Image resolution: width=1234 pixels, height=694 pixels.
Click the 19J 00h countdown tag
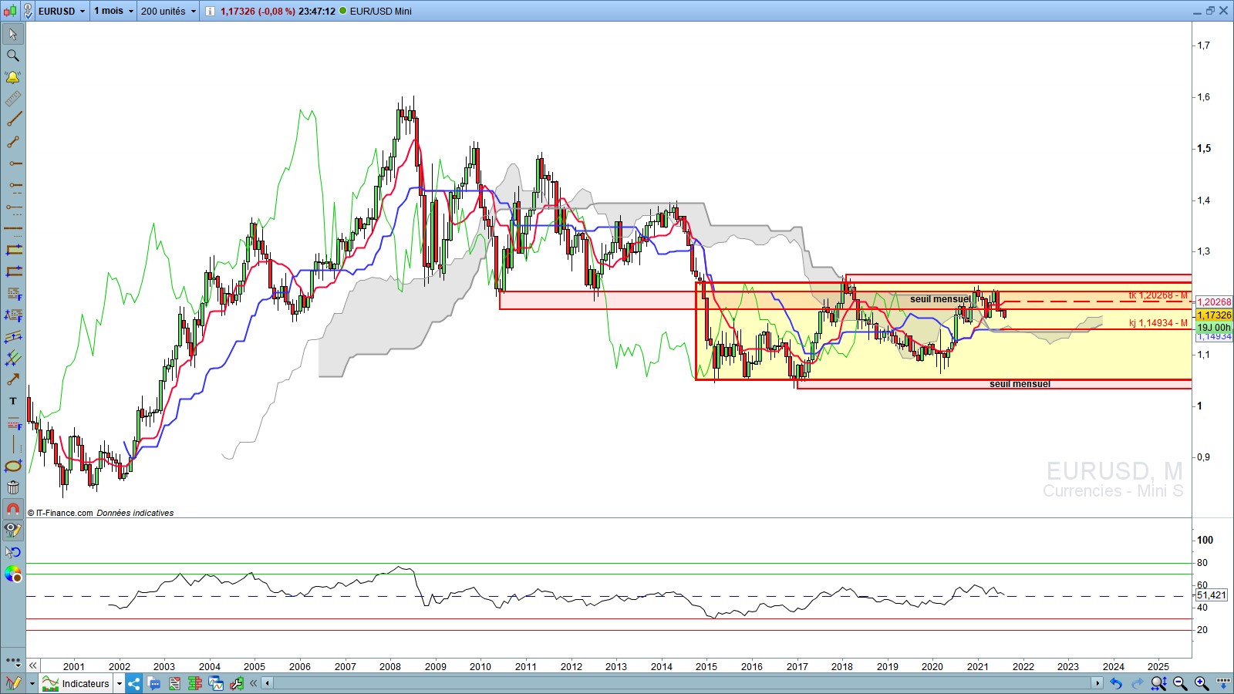click(x=1214, y=328)
